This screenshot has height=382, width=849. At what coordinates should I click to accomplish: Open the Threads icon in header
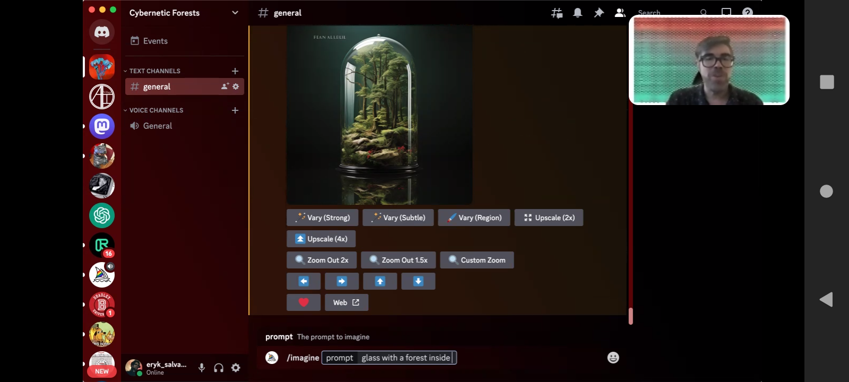pyautogui.click(x=557, y=13)
